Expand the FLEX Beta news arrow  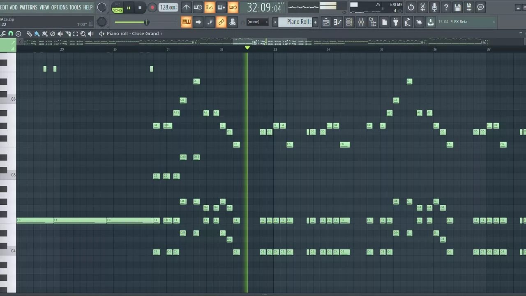494,22
